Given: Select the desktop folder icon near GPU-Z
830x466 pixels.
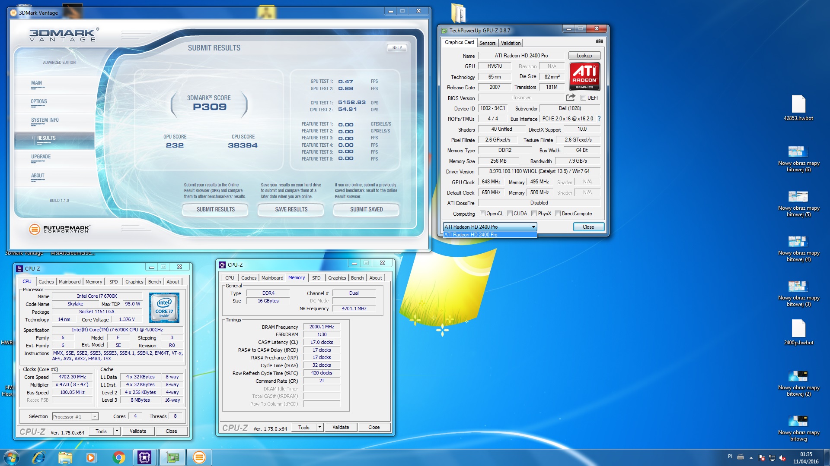Looking at the screenshot, I should coord(458,13).
